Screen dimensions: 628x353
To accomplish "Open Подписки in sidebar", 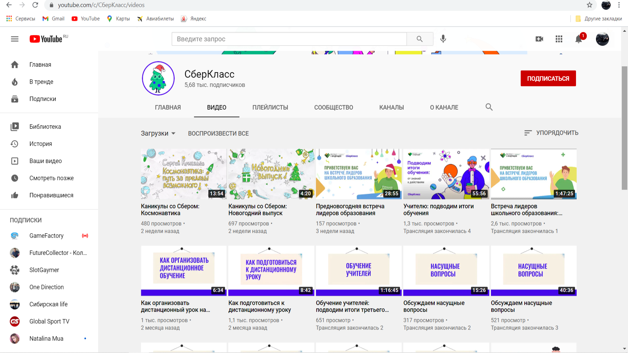I will (49, 99).
